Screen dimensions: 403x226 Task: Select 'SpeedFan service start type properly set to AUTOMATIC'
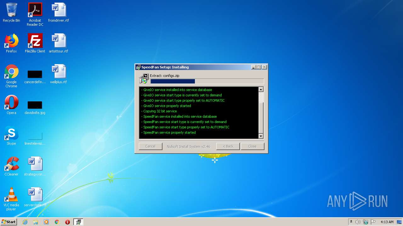pyautogui.click(x=185, y=127)
